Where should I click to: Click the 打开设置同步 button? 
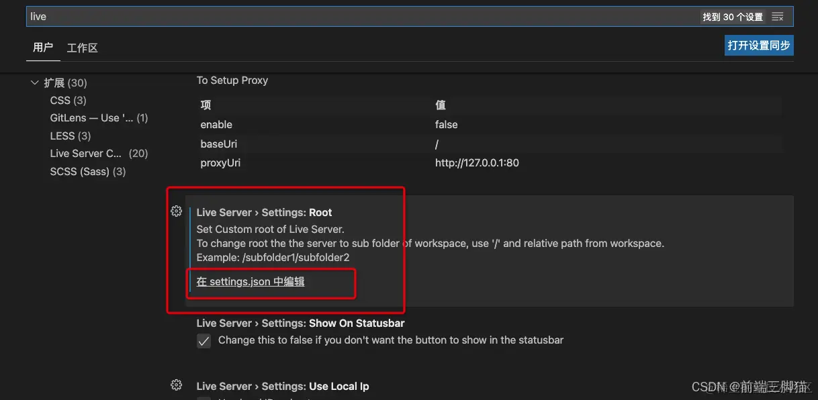click(x=759, y=45)
